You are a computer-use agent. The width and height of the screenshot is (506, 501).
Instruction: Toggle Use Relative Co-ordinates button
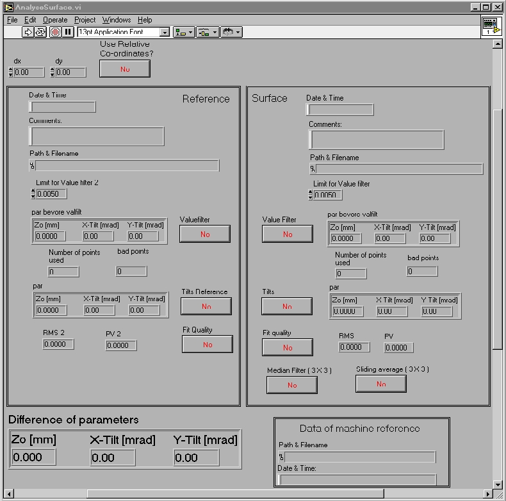pos(124,69)
